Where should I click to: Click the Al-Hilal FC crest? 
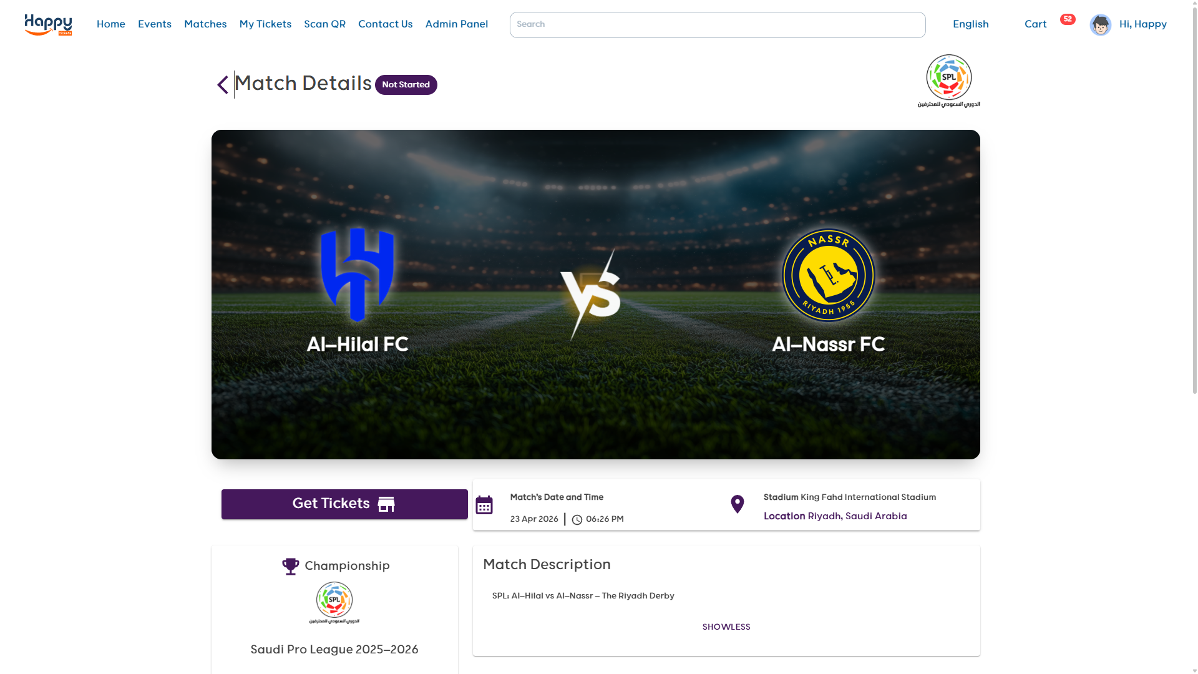pyautogui.click(x=357, y=275)
